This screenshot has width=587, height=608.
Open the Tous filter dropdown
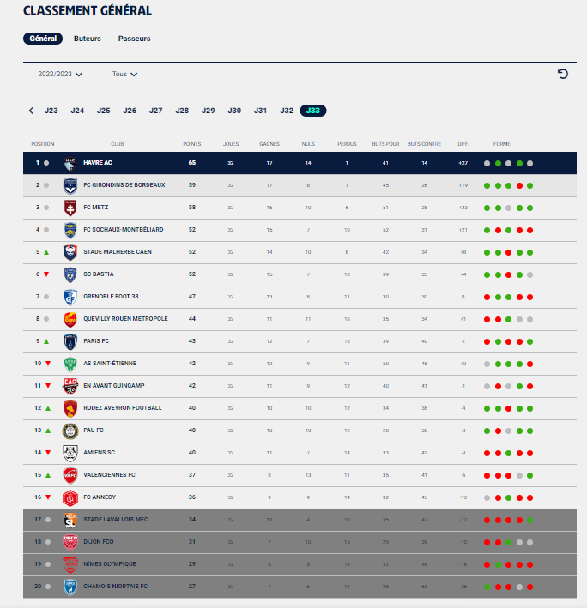124,74
